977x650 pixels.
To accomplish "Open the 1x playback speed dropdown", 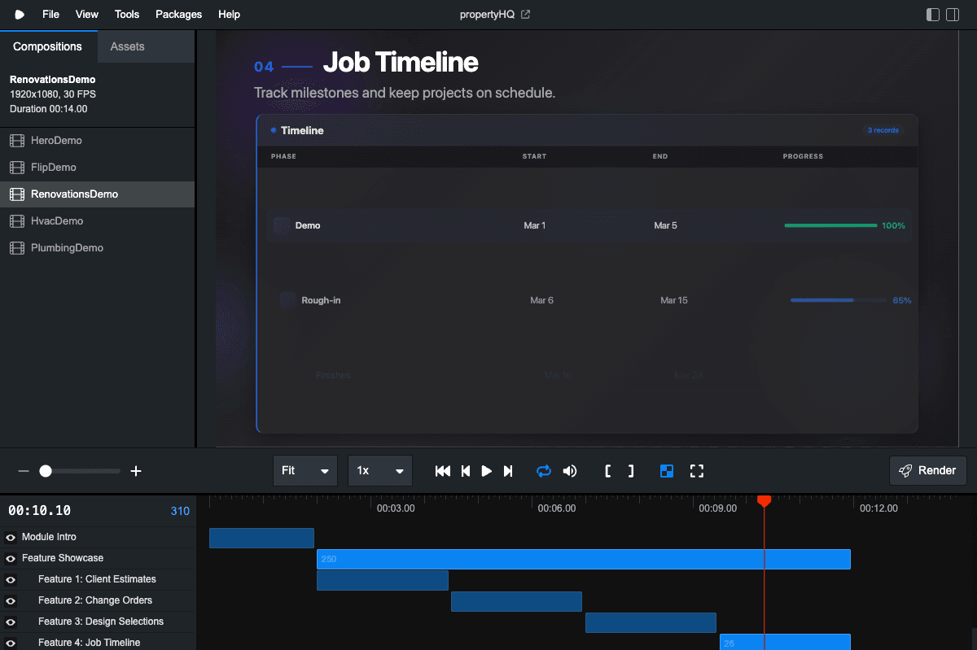I will click(379, 470).
